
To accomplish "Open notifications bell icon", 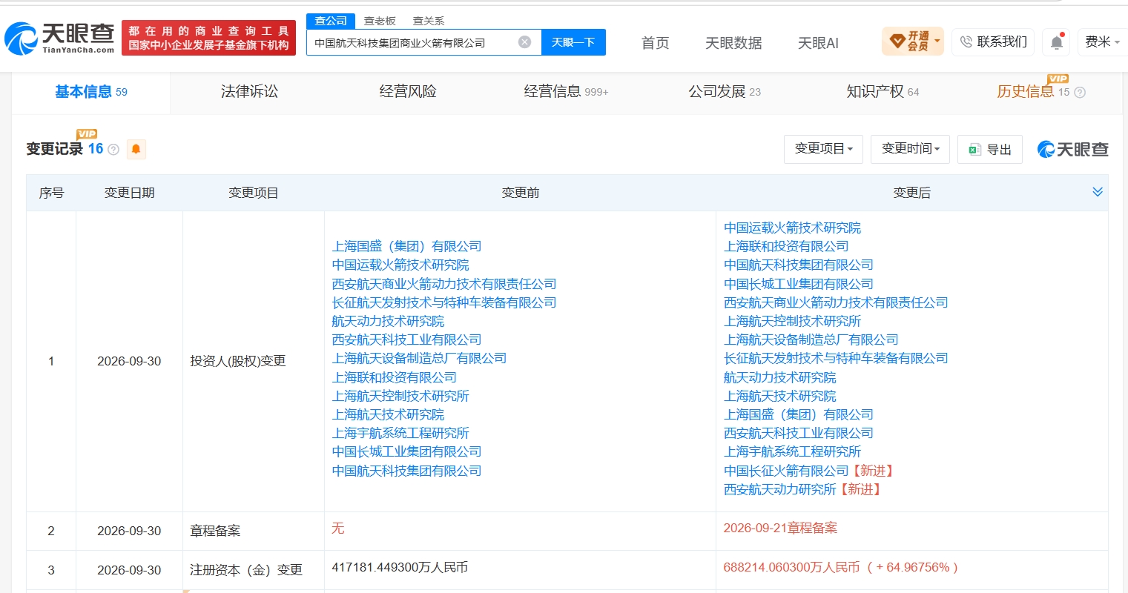I will (x=1057, y=42).
